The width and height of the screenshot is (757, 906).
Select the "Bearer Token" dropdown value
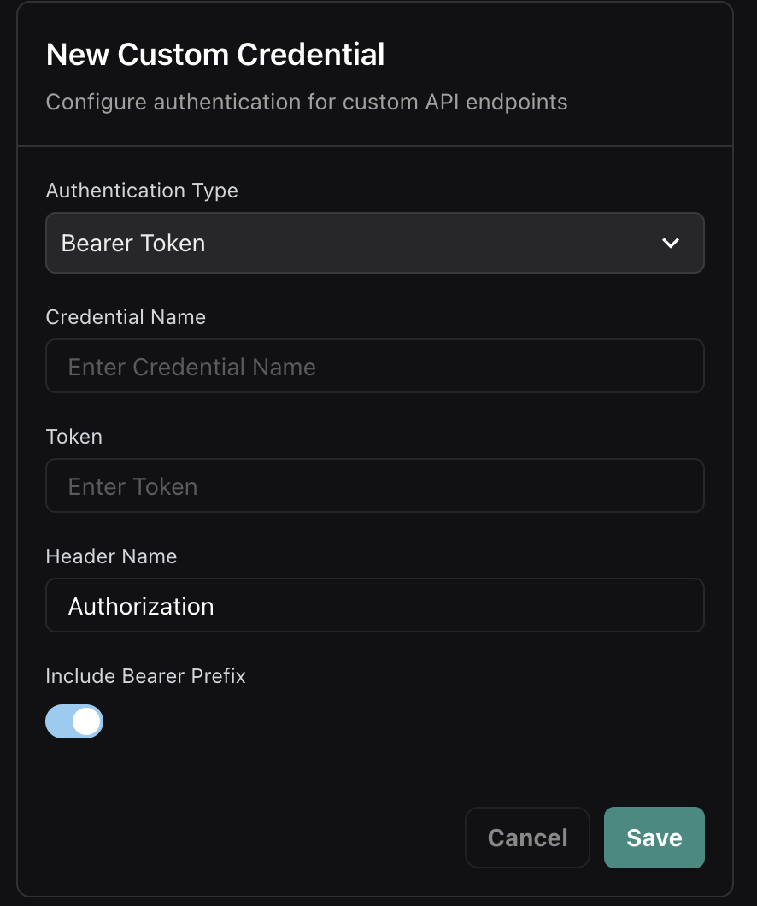[x=132, y=243]
